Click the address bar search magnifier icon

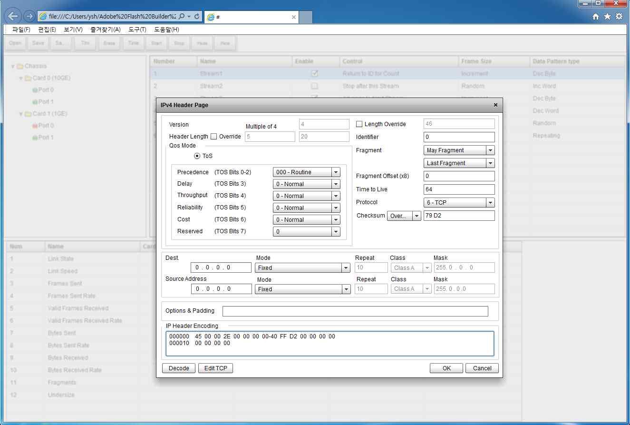click(x=183, y=16)
